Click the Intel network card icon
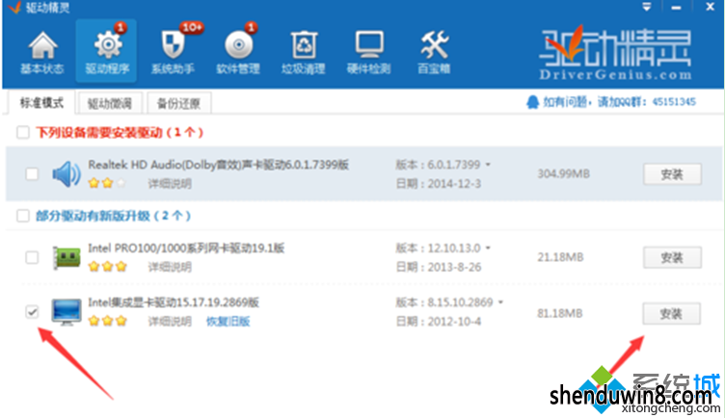 [x=67, y=257]
